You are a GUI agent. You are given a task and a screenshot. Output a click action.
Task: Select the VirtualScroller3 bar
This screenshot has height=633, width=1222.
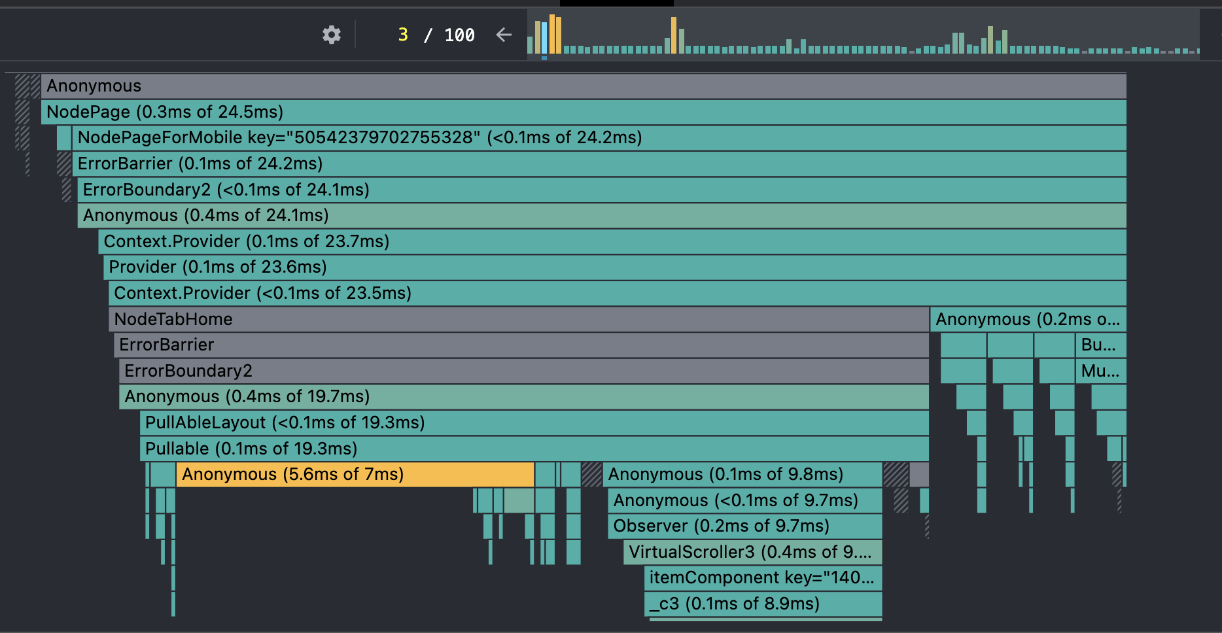click(753, 552)
